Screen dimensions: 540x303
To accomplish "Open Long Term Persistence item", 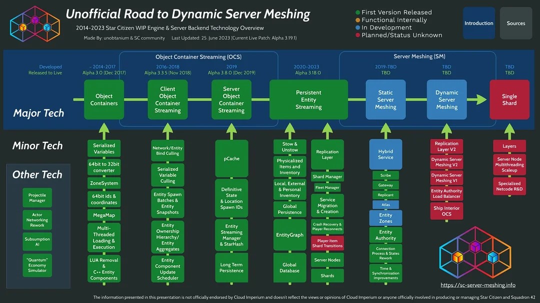I will tap(231, 268).
